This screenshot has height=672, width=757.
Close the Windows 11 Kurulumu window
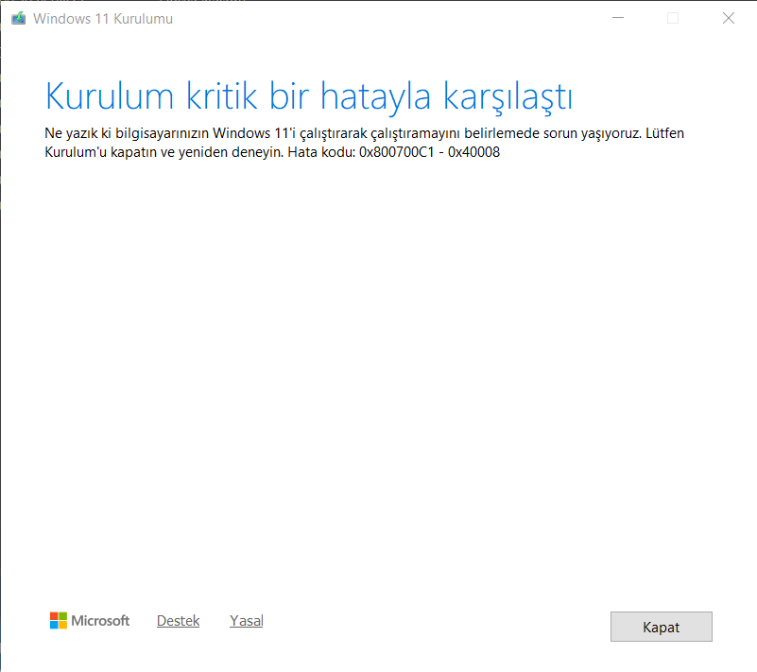click(729, 18)
